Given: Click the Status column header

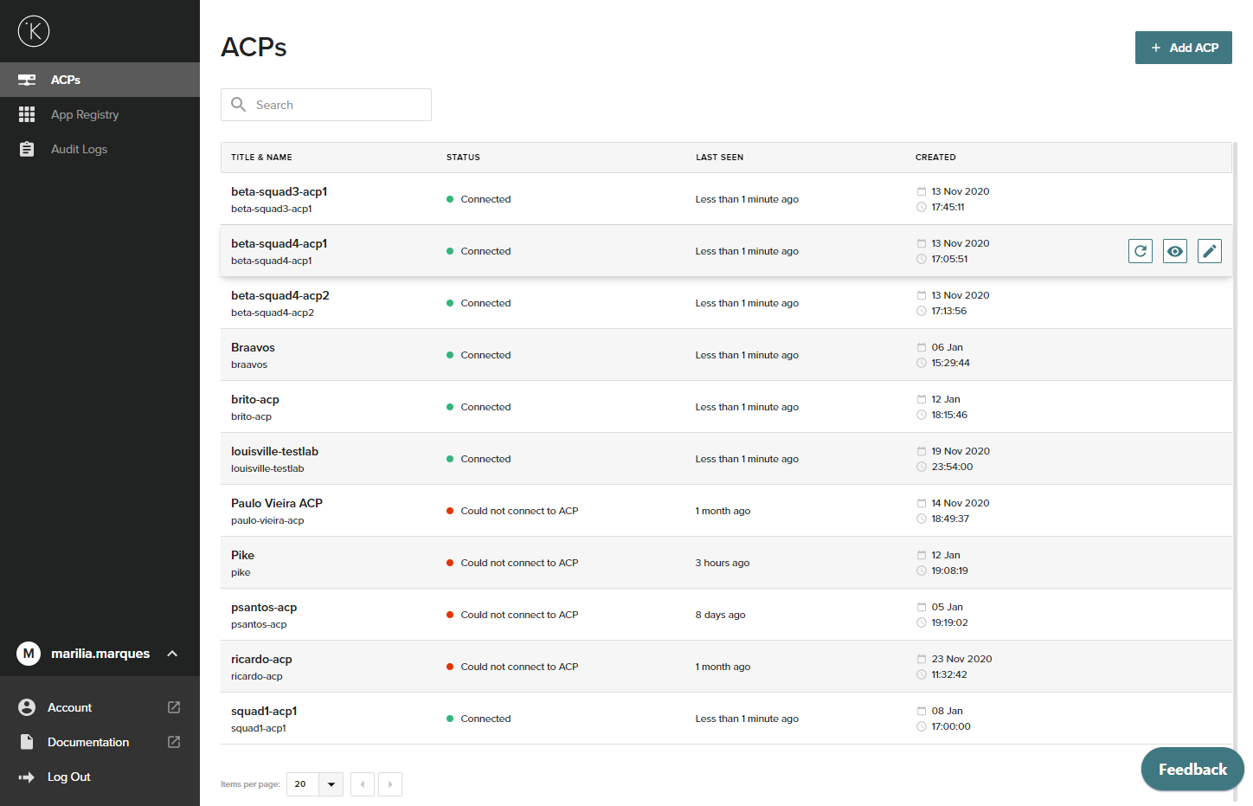Looking at the screenshot, I should coord(463,158).
